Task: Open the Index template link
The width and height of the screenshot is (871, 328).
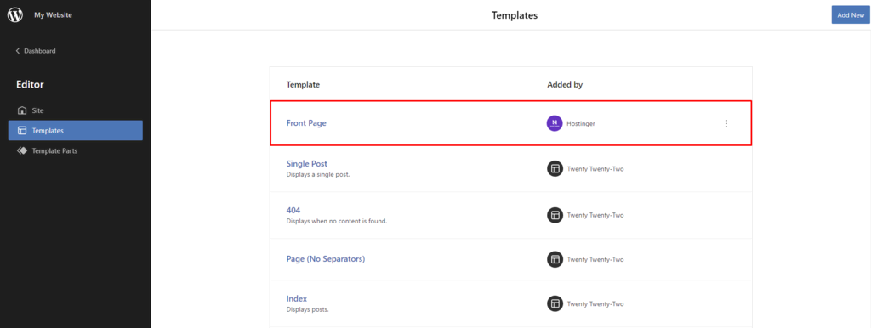Action: [297, 298]
